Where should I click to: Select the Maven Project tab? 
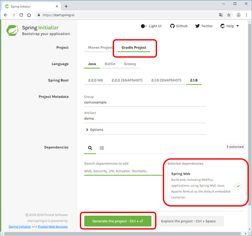tap(100, 48)
